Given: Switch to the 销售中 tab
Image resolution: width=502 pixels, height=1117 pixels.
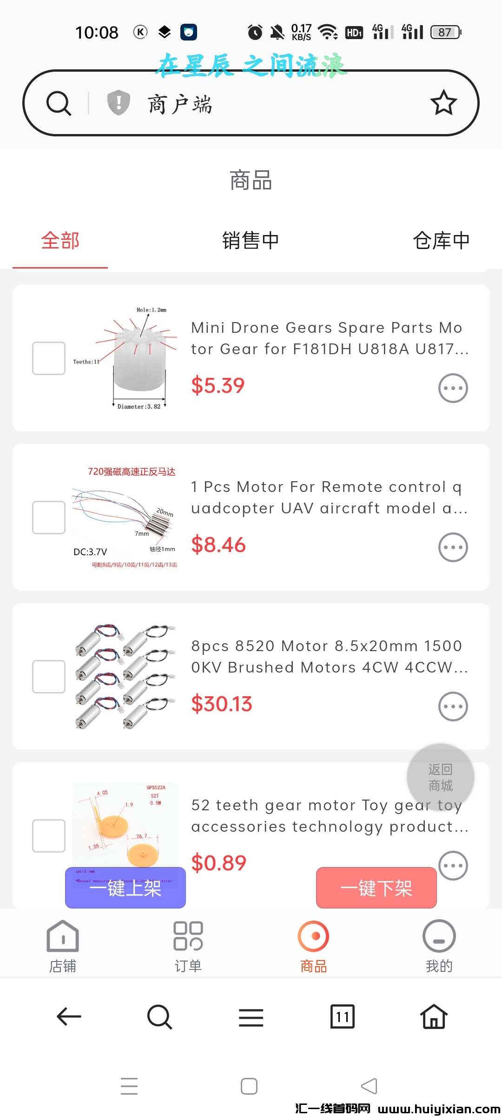Looking at the screenshot, I should 251,241.
